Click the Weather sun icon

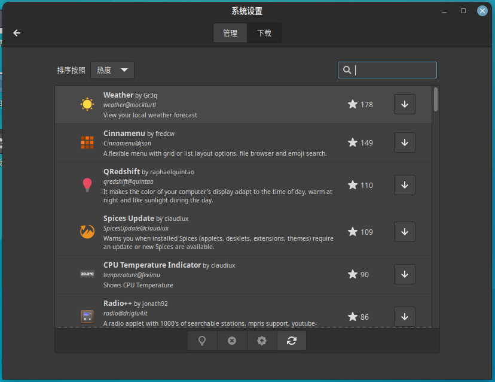pos(87,104)
